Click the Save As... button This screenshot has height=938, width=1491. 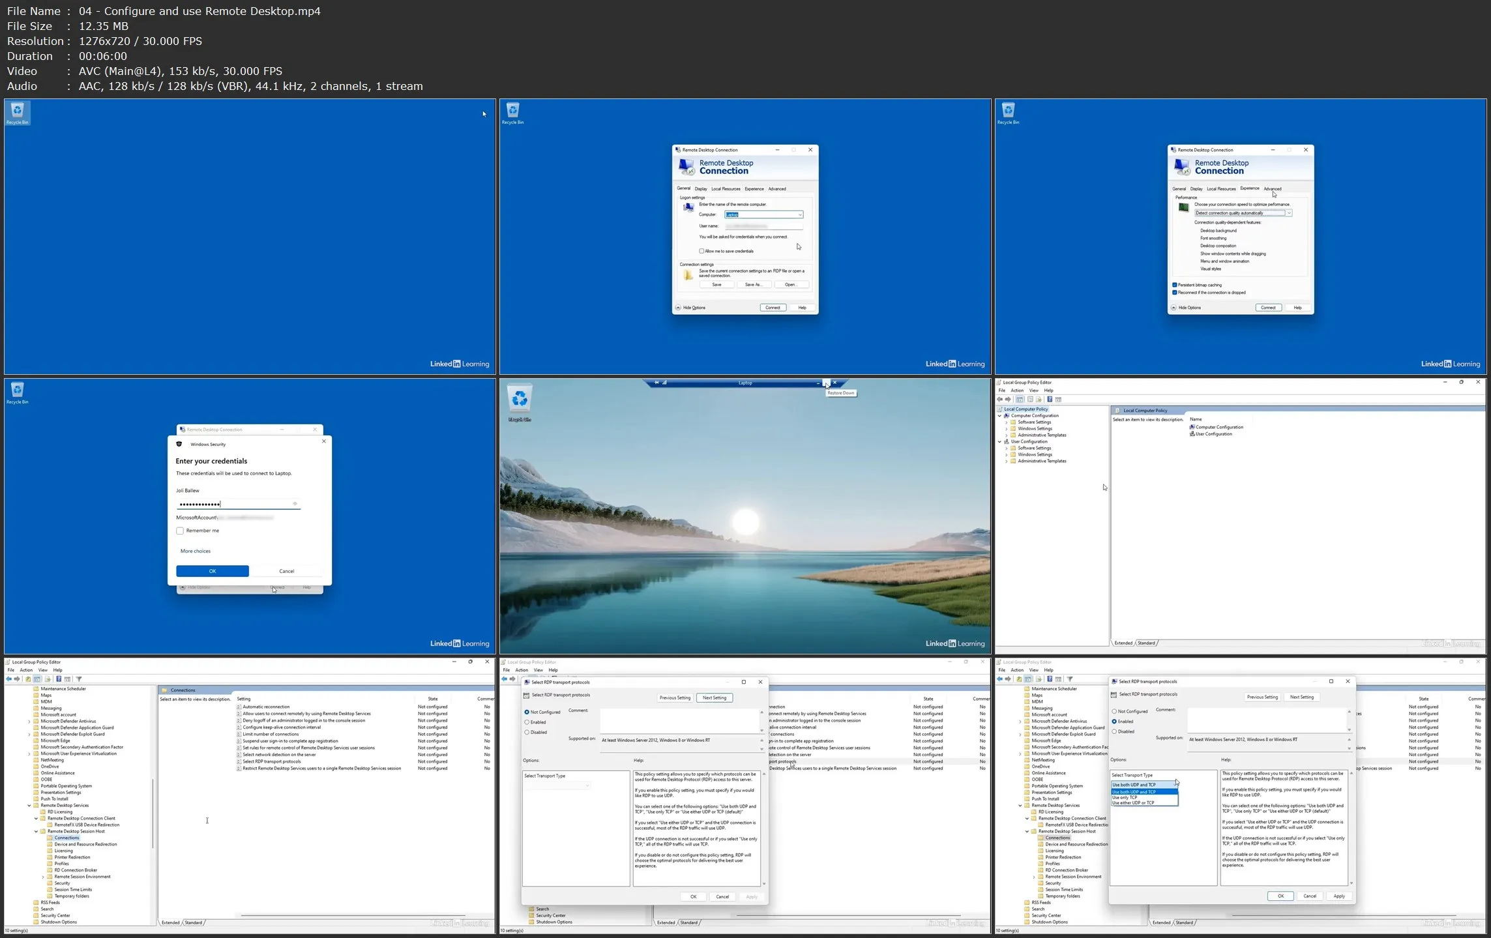pyautogui.click(x=754, y=285)
